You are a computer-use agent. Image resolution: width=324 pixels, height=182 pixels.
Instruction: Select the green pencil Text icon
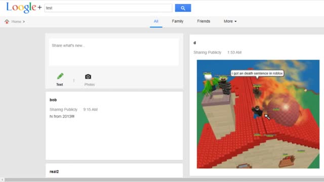(x=60, y=76)
